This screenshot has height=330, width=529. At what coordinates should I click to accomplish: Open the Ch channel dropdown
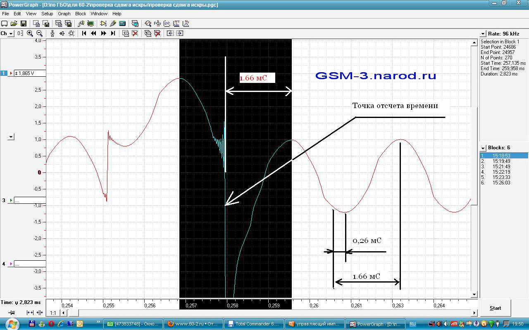tap(11, 33)
